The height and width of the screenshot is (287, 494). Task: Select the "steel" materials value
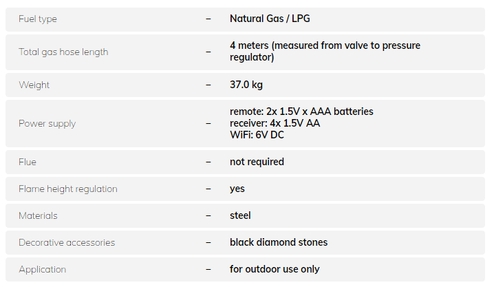click(240, 216)
